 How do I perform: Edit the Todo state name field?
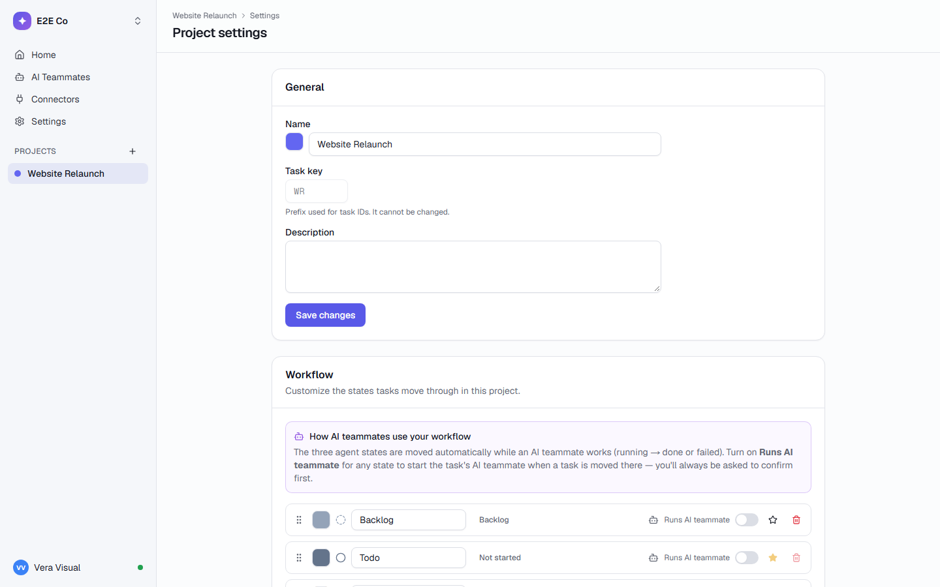[409, 558]
